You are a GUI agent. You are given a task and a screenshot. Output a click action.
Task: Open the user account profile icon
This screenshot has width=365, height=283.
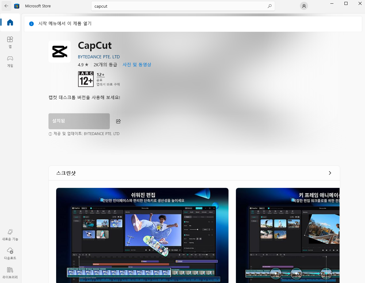pyautogui.click(x=304, y=6)
